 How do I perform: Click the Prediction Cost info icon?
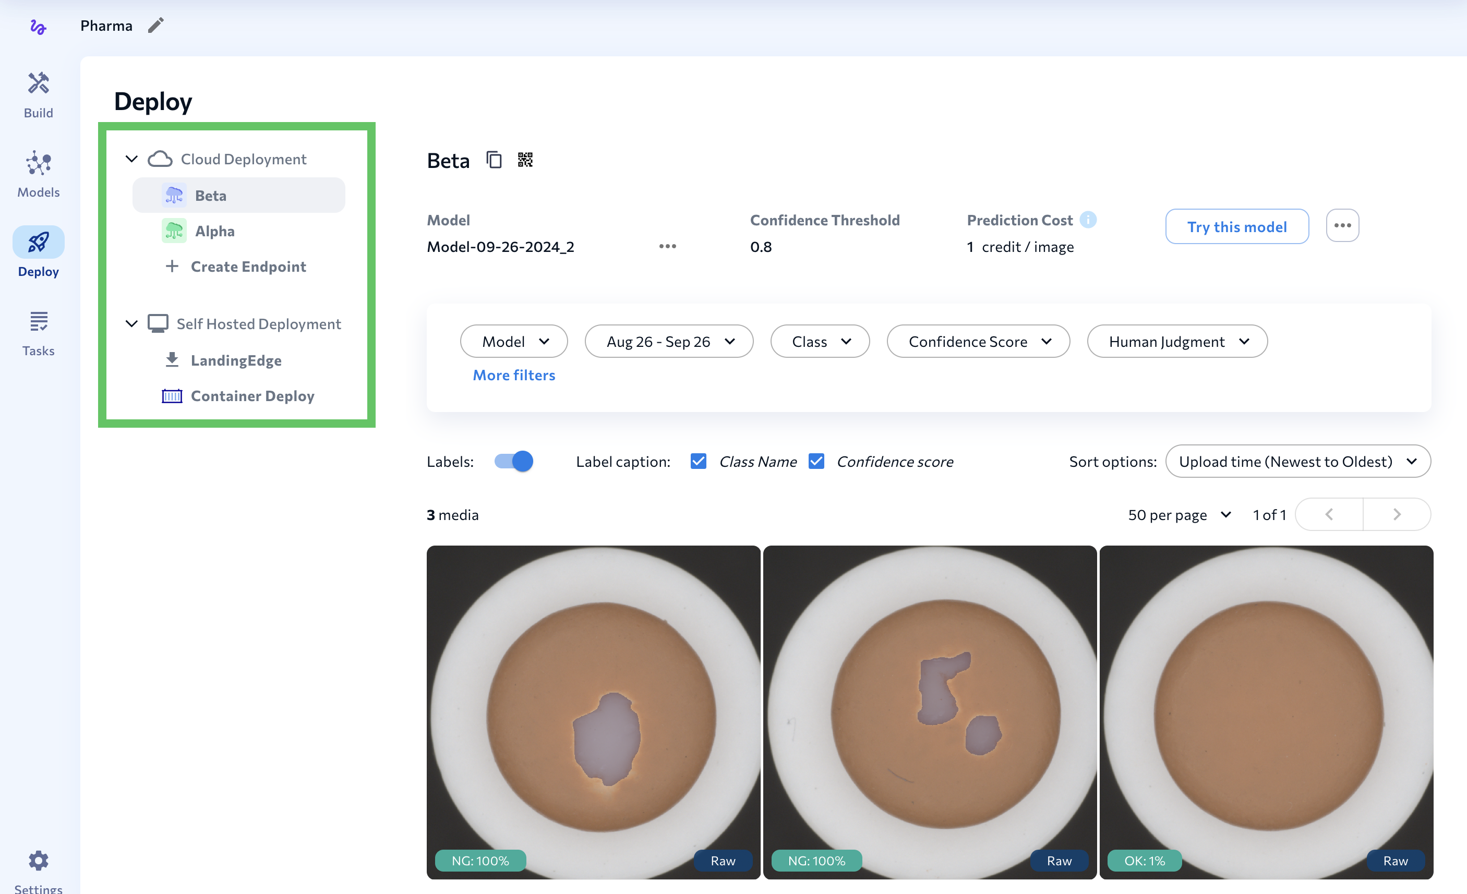(1088, 220)
